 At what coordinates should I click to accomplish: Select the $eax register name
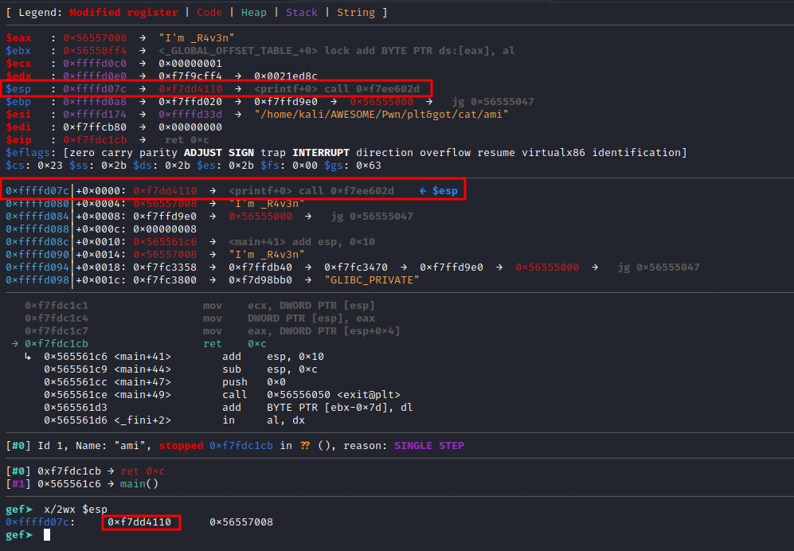[18, 37]
